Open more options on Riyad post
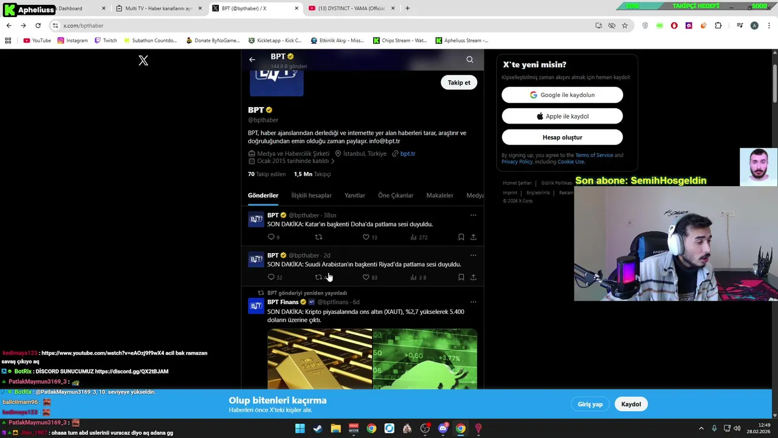The height and width of the screenshot is (438, 778). 473,255
